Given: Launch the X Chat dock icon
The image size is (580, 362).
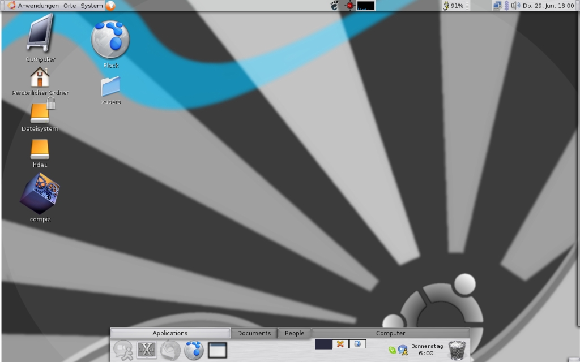Looking at the screenshot, I should tap(147, 350).
